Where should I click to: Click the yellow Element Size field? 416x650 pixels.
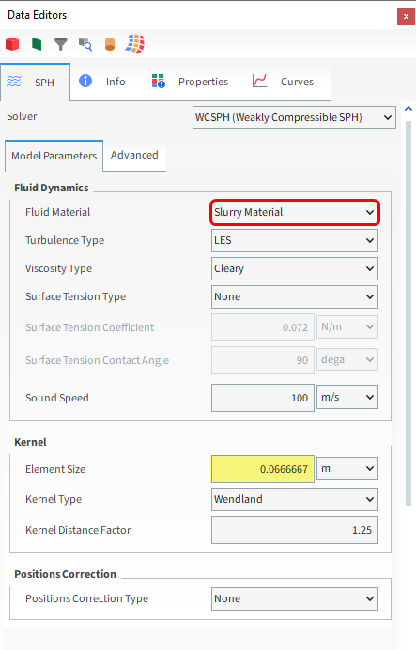pos(263,469)
